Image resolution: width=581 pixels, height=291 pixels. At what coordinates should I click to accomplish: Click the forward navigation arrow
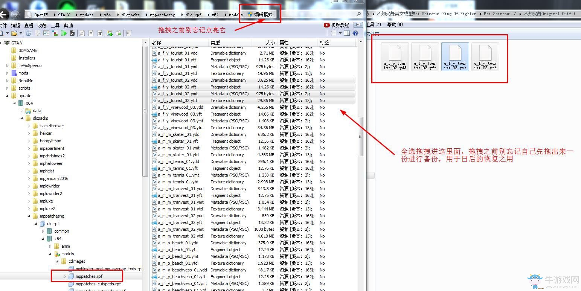[14, 15]
